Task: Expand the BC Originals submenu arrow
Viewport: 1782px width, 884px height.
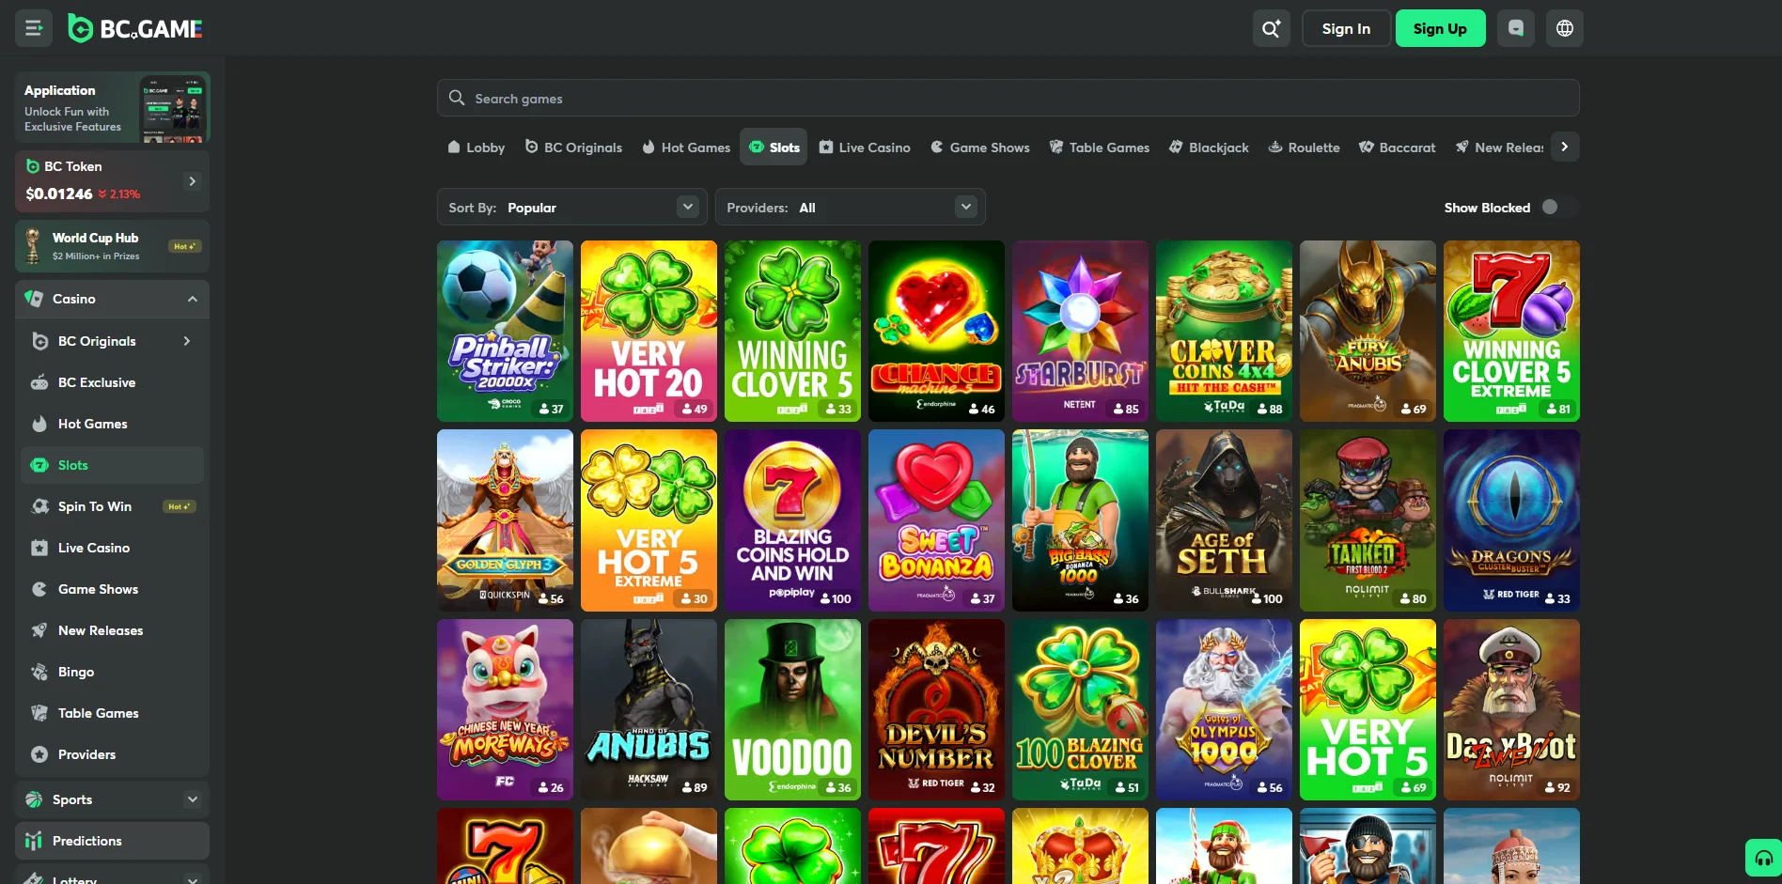Action: [187, 341]
